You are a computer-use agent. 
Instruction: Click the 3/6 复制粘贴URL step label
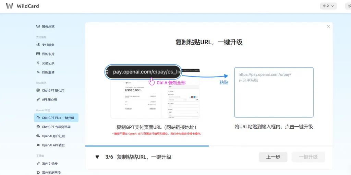(138, 157)
